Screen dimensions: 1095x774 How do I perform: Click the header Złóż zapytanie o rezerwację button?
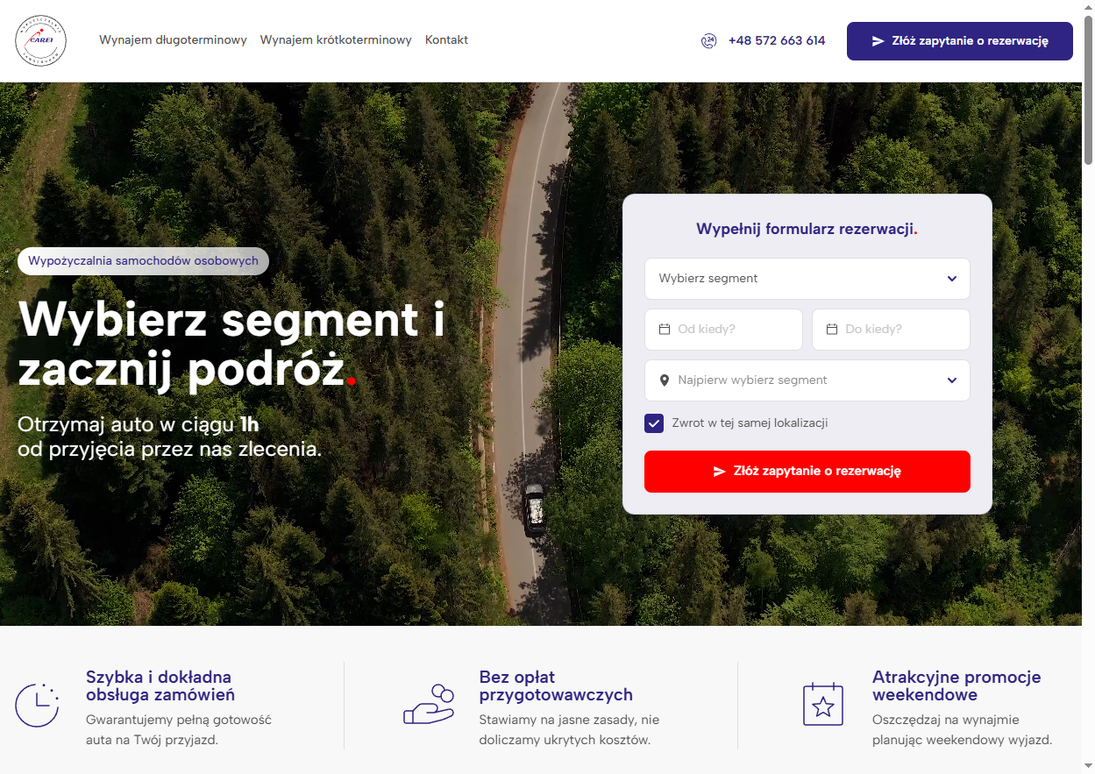[959, 41]
